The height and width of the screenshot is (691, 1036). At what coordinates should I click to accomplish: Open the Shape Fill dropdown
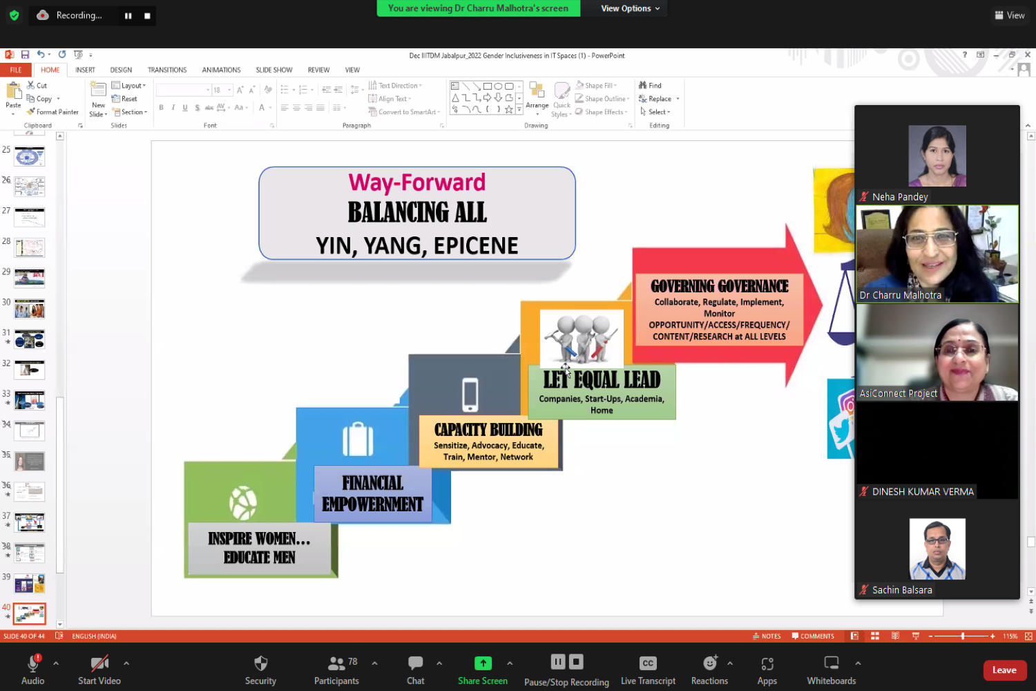pos(597,86)
